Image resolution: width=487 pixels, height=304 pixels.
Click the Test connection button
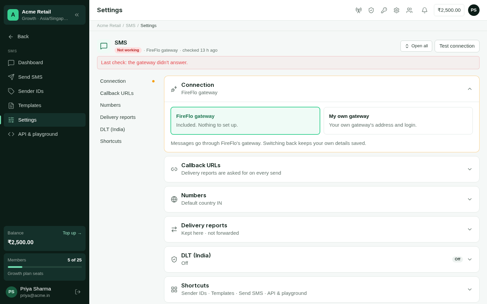pyautogui.click(x=457, y=46)
